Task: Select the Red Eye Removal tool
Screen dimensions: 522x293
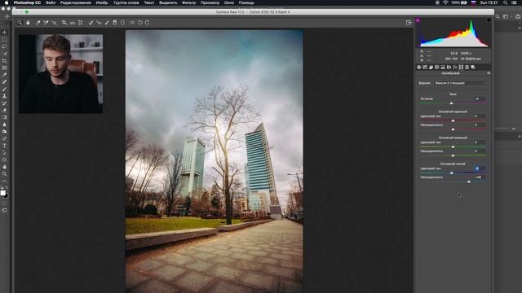Action: [x=99, y=23]
